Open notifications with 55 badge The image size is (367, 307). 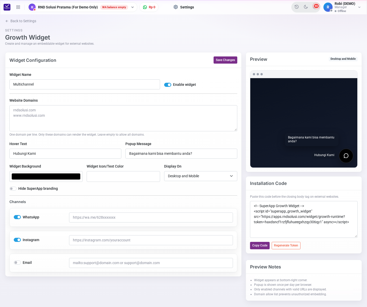(x=316, y=6)
